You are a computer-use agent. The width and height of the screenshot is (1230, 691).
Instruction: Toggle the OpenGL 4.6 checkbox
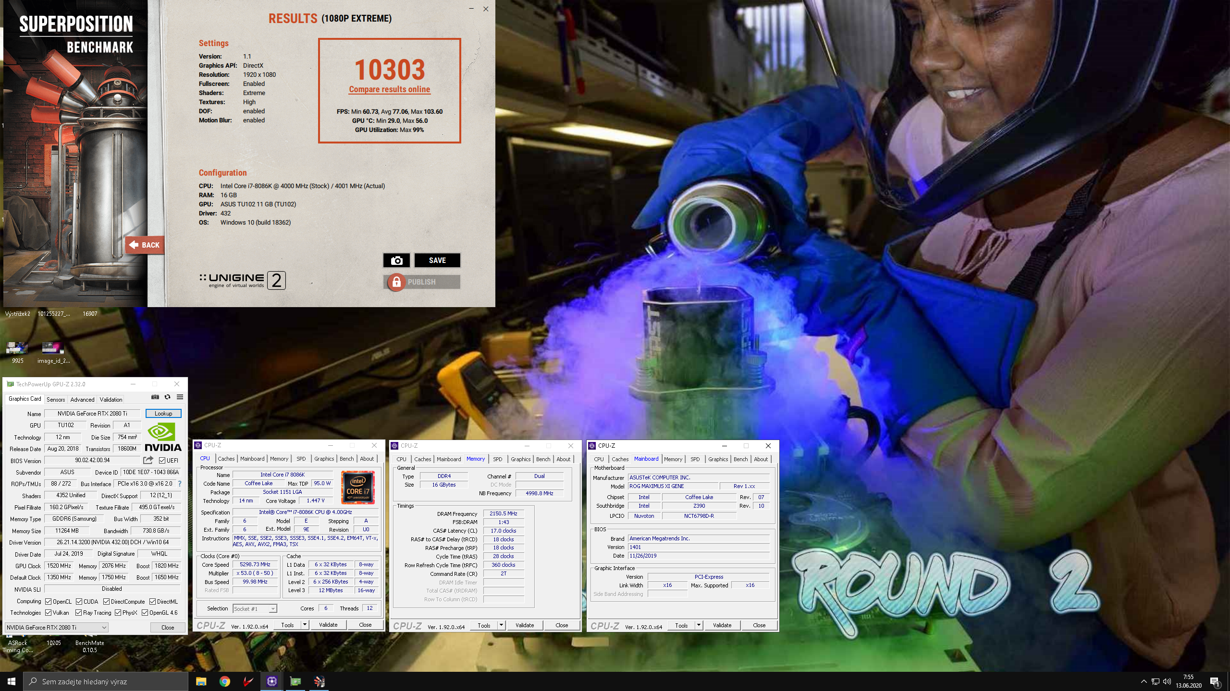tap(145, 613)
